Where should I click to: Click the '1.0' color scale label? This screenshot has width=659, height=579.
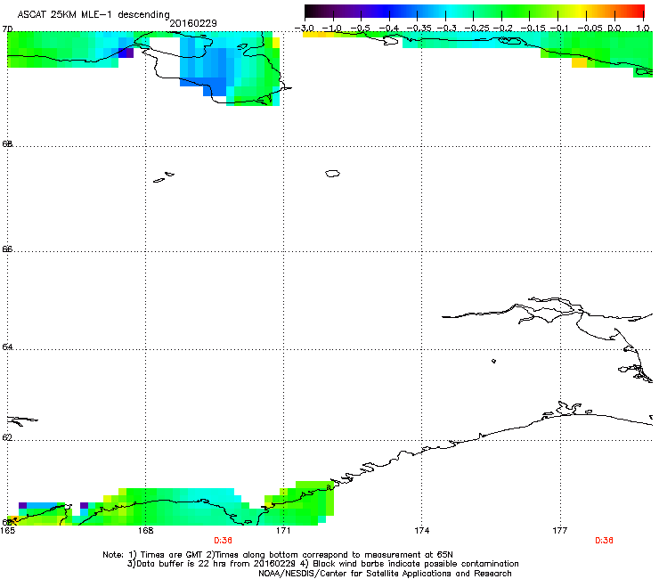tap(643, 29)
